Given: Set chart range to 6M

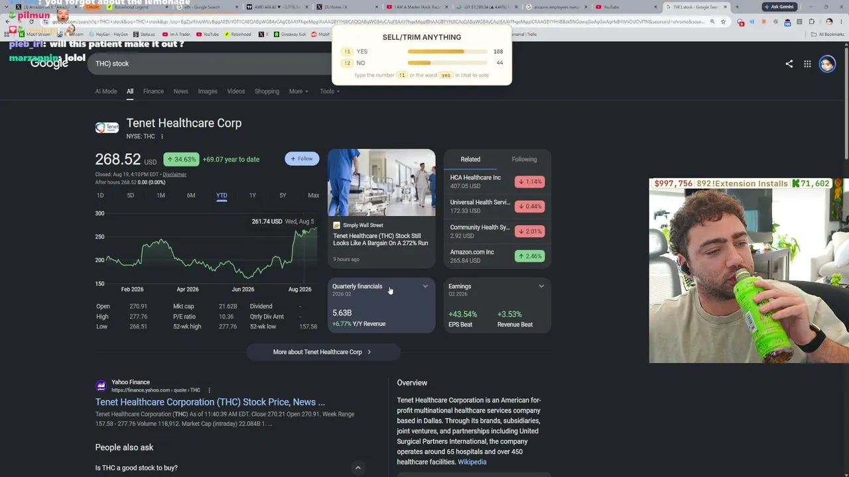Looking at the screenshot, I should click(x=191, y=195).
